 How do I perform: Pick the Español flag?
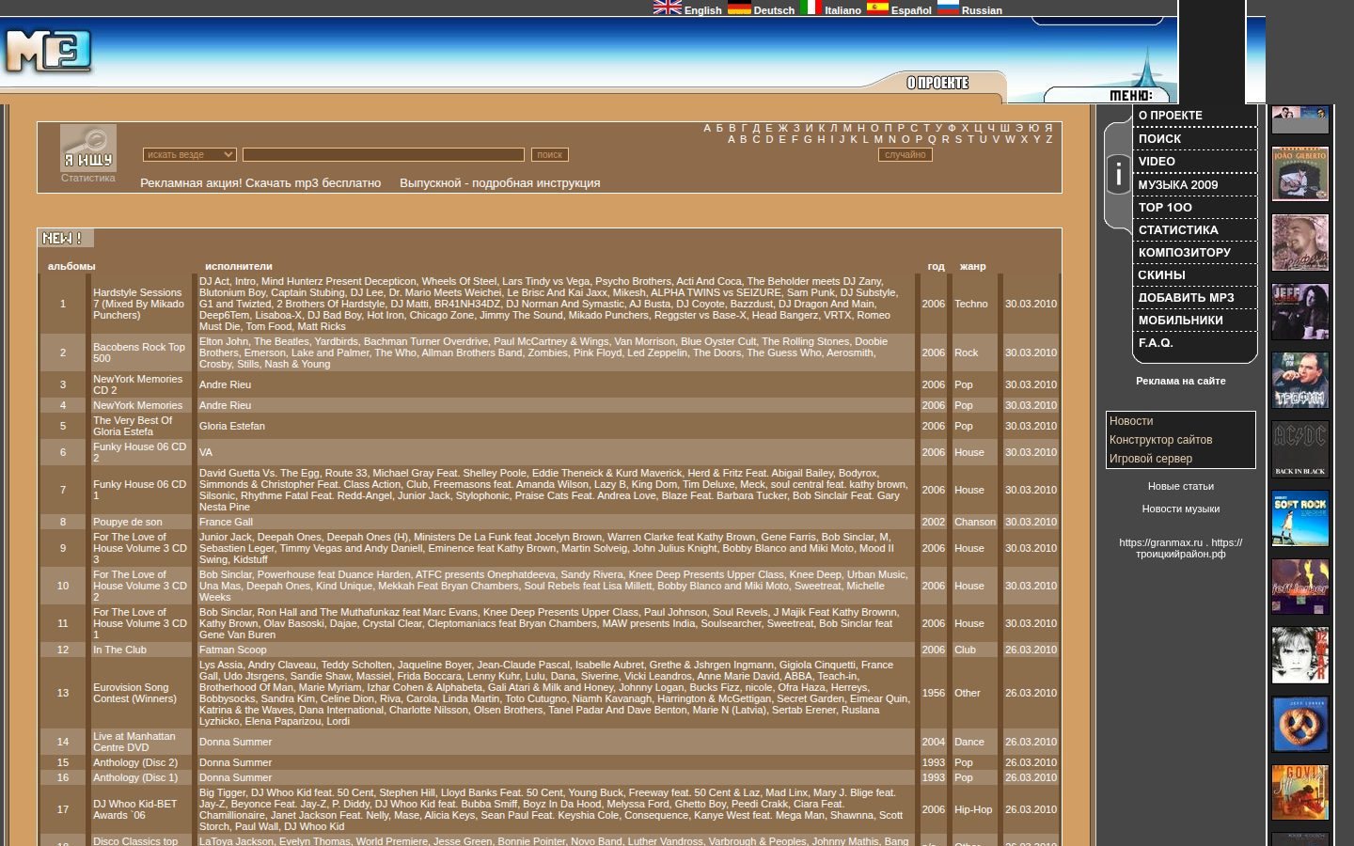pyautogui.click(x=877, y=8)
